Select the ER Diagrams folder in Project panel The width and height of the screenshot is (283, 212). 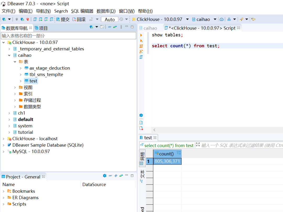click(25, 198)
